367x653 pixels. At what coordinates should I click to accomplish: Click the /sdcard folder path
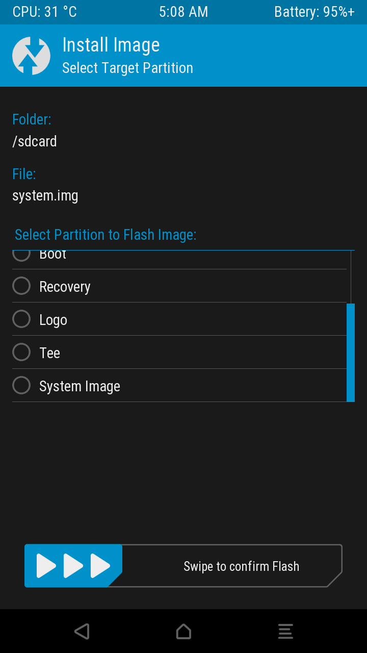[x=35, y=141]
